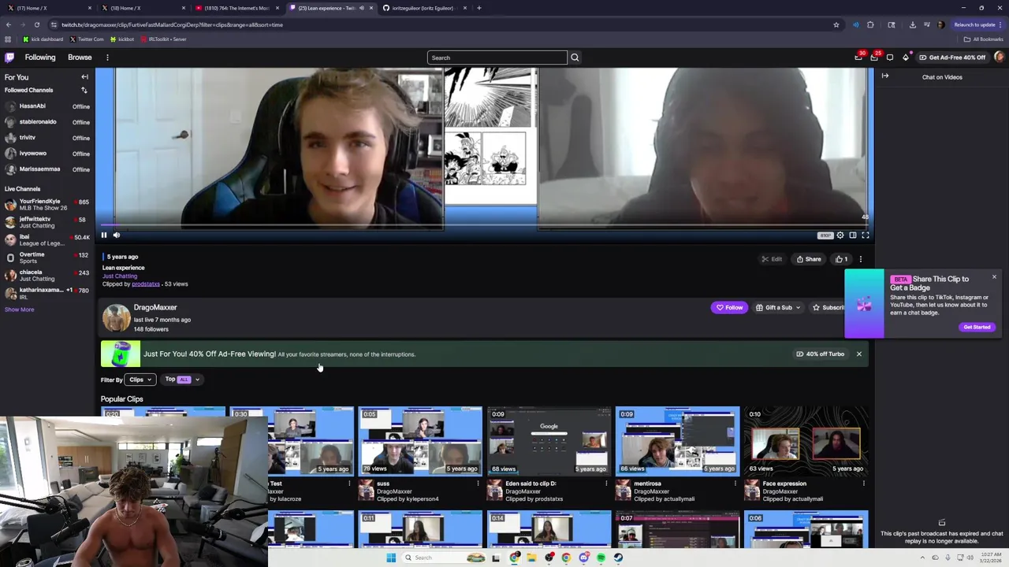
Task: Open Twitch inbox with 25 badge
Action: click(874, 57)
